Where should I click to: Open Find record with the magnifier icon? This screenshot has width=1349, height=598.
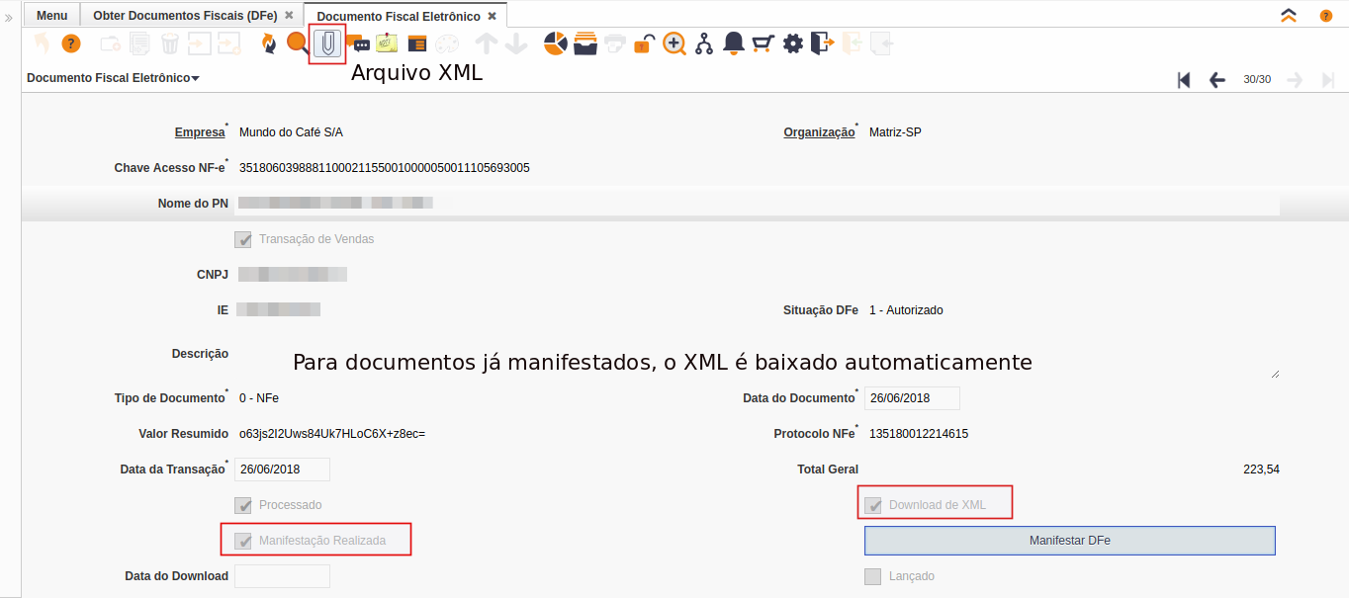(x=298, y=43)
